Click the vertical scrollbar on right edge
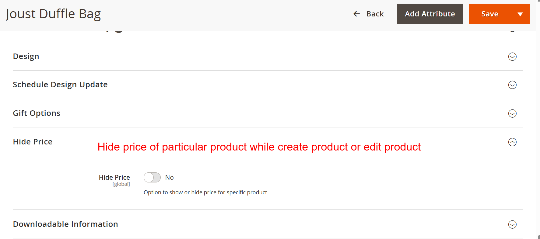Viewport: 540px width, 239px height. pos(538,122)
